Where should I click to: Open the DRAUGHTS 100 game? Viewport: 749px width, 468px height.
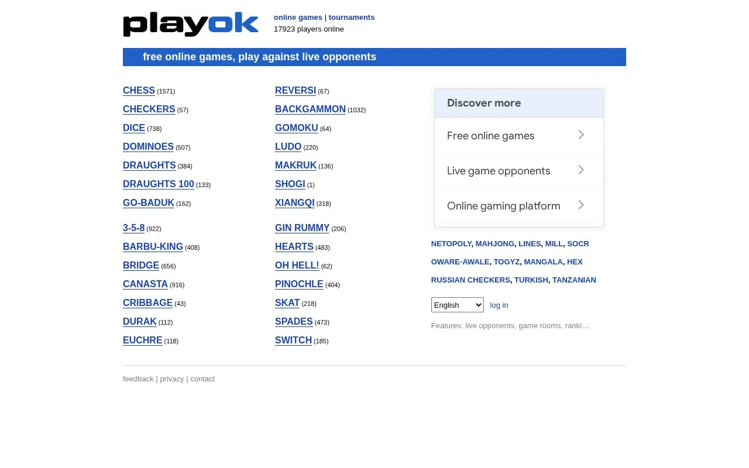coord(159,184)
